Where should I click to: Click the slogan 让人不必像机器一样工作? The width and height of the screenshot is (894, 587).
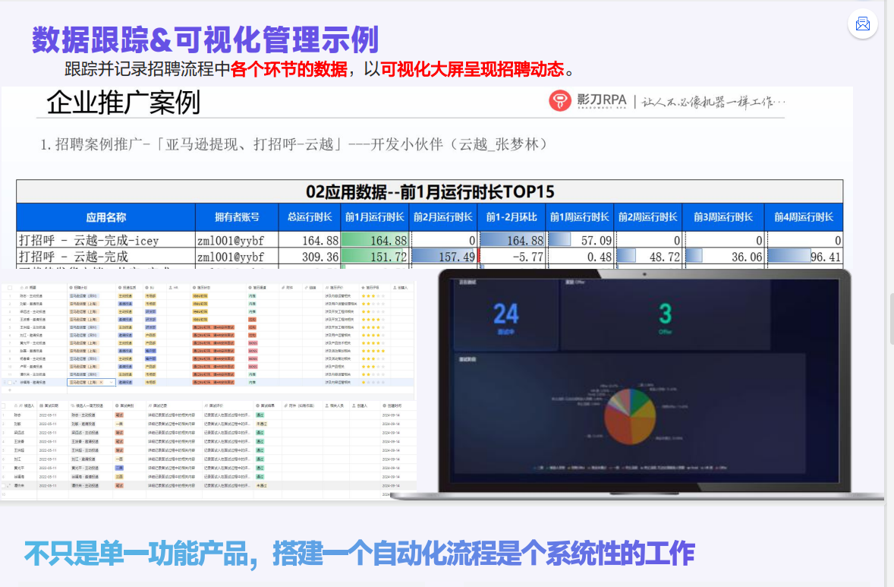pos(713,102)
